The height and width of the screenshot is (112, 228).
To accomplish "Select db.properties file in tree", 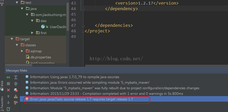I will (41, 57).
